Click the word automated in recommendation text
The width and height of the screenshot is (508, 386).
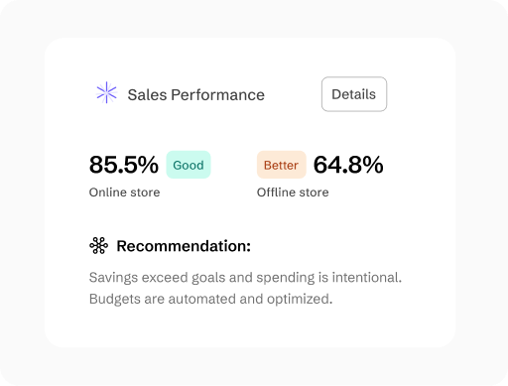click(201, 299)
